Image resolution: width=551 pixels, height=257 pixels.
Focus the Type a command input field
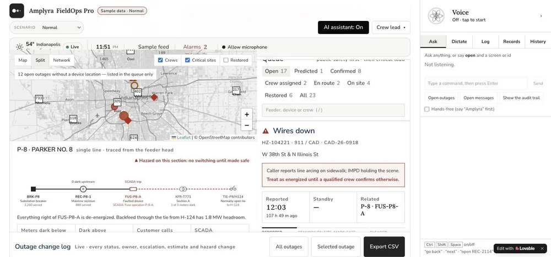pos(476,84)
